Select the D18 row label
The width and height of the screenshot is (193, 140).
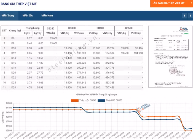(14, 68)
